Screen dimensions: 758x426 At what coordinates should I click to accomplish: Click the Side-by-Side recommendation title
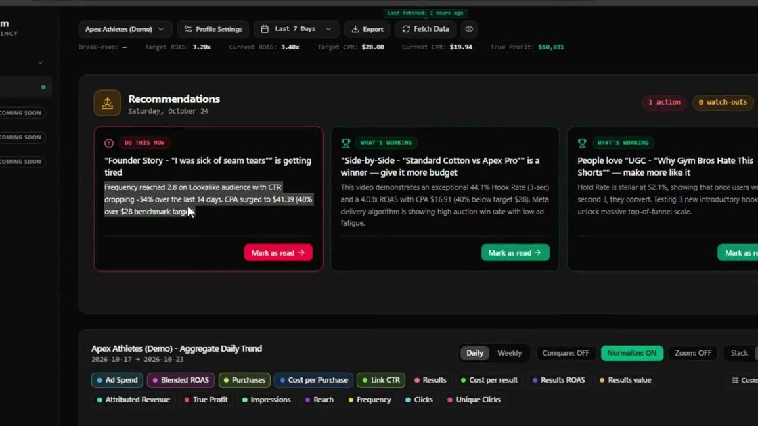440,166
